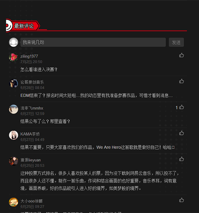Open 流非飞mmhx's username link
This screenshot has height=213, width=199.
(32, 108)
